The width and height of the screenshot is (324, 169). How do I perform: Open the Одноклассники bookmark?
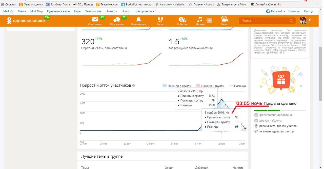pos(31,4)
